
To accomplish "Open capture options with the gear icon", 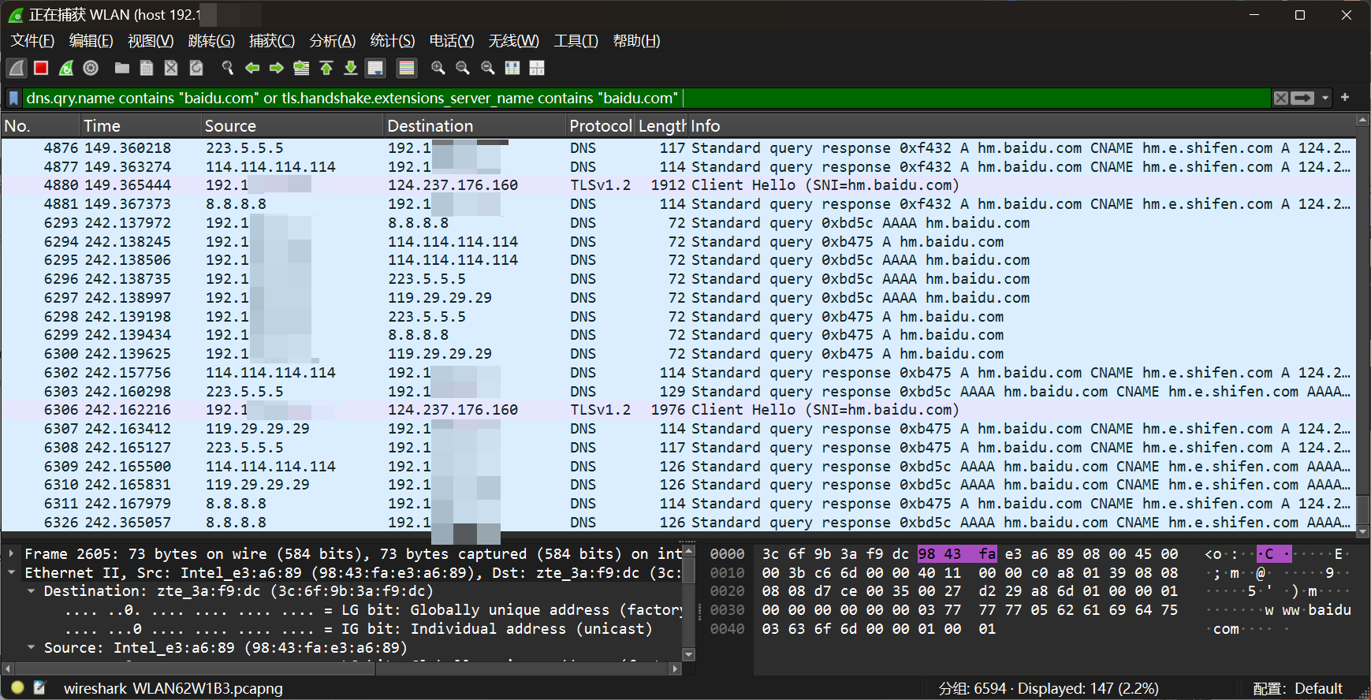I will tap(91, 68).
